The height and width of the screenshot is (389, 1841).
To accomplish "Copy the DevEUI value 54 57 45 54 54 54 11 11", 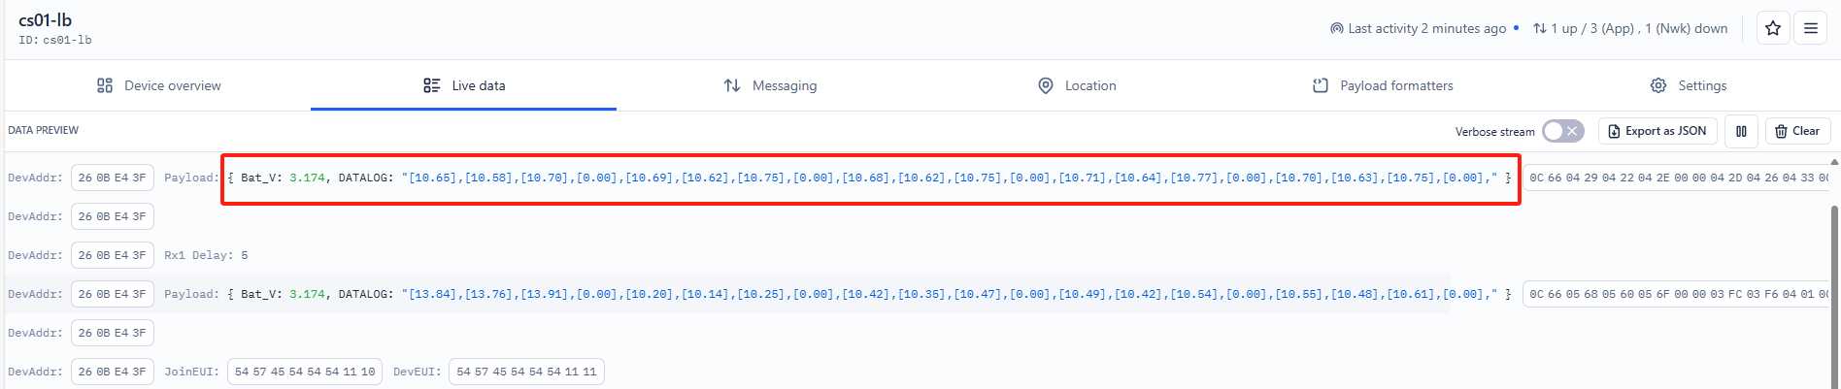I will click(x=526, y=372).
